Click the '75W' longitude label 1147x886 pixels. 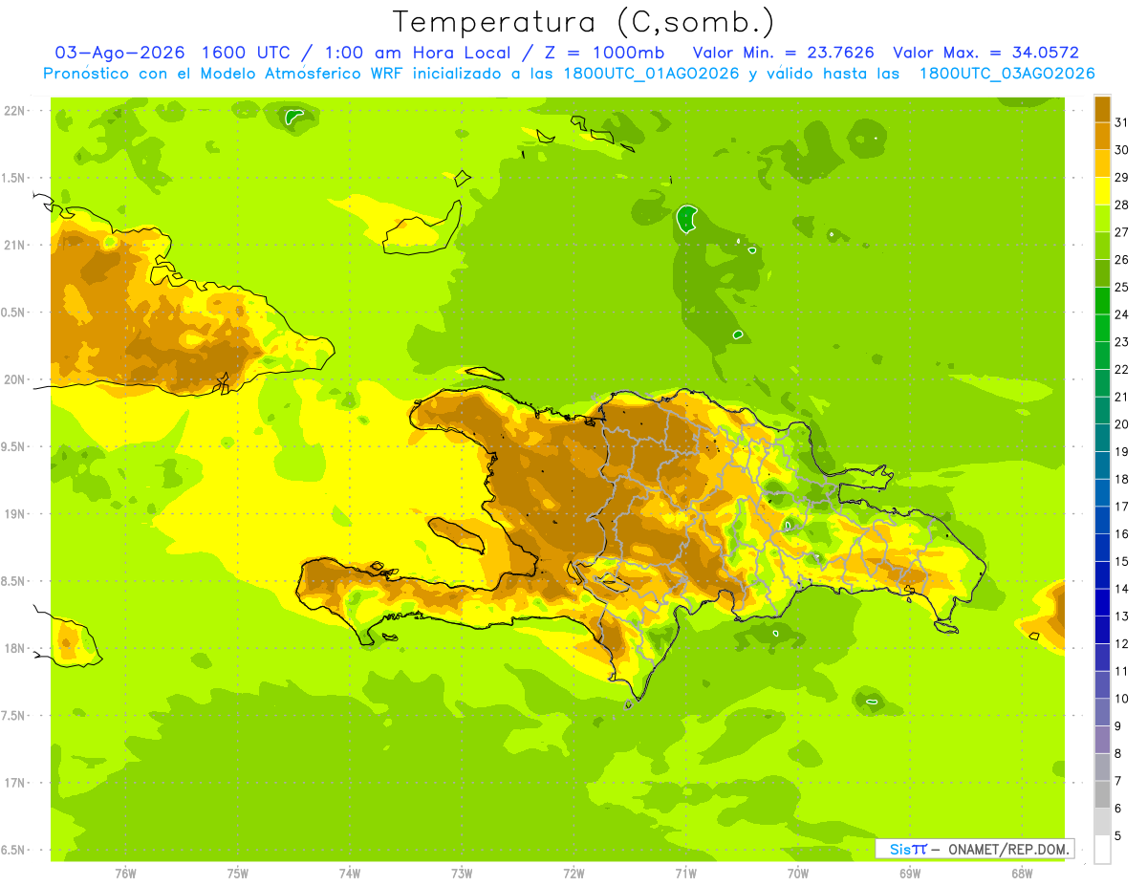pos(238,874)
